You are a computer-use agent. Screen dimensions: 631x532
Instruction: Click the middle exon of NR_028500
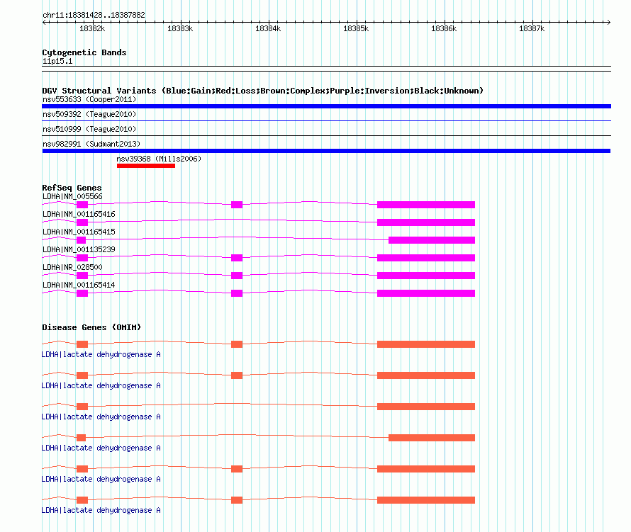[237, 276]
